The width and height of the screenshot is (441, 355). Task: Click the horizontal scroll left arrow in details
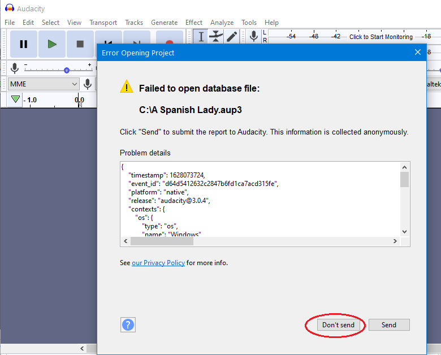point(126,241)
